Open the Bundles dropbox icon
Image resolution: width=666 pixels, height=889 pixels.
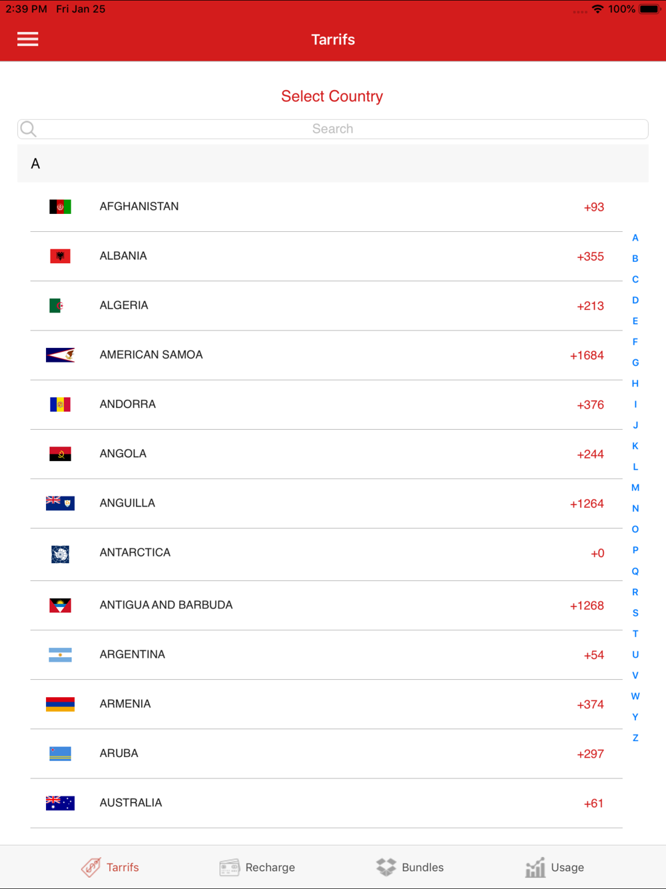386,867
